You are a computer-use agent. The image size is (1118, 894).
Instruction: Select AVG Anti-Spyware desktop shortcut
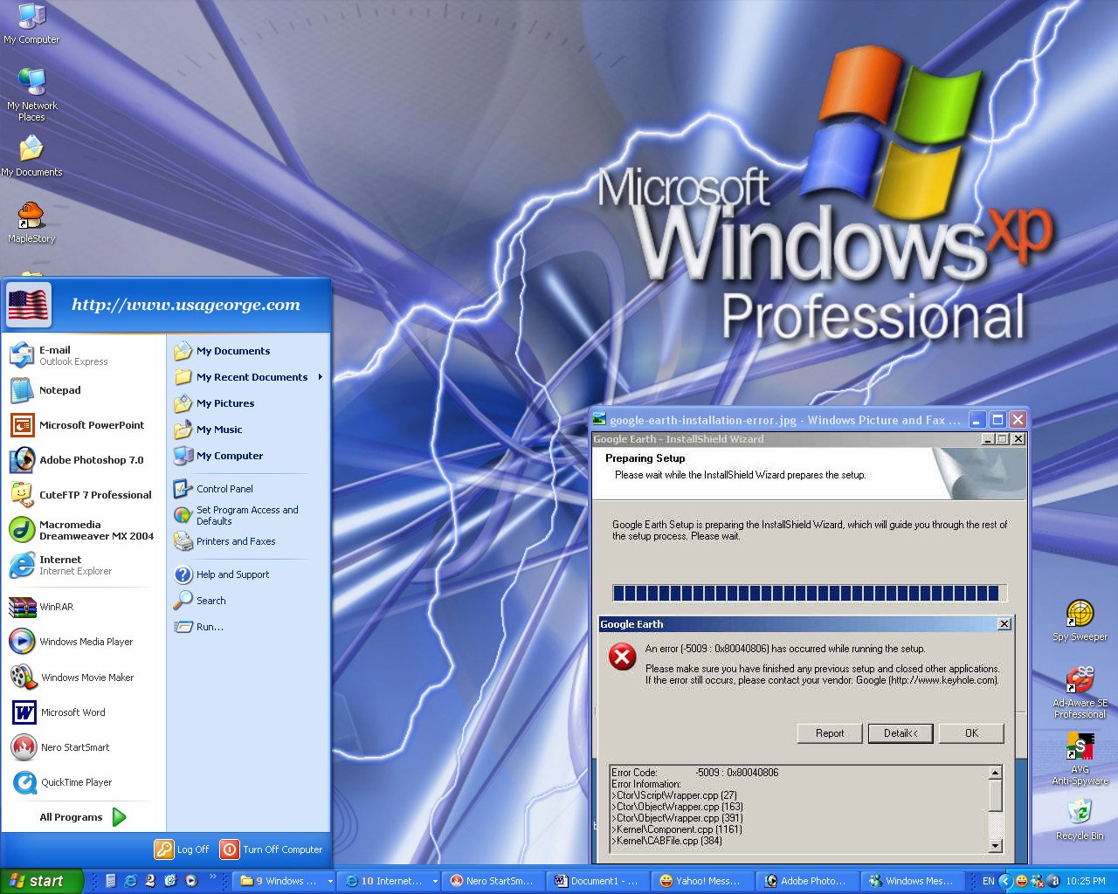(1080, 759)
